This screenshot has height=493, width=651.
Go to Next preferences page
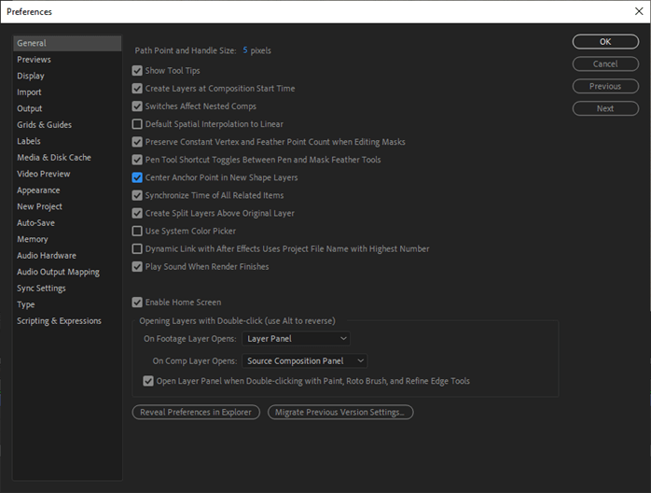[605, 108]
